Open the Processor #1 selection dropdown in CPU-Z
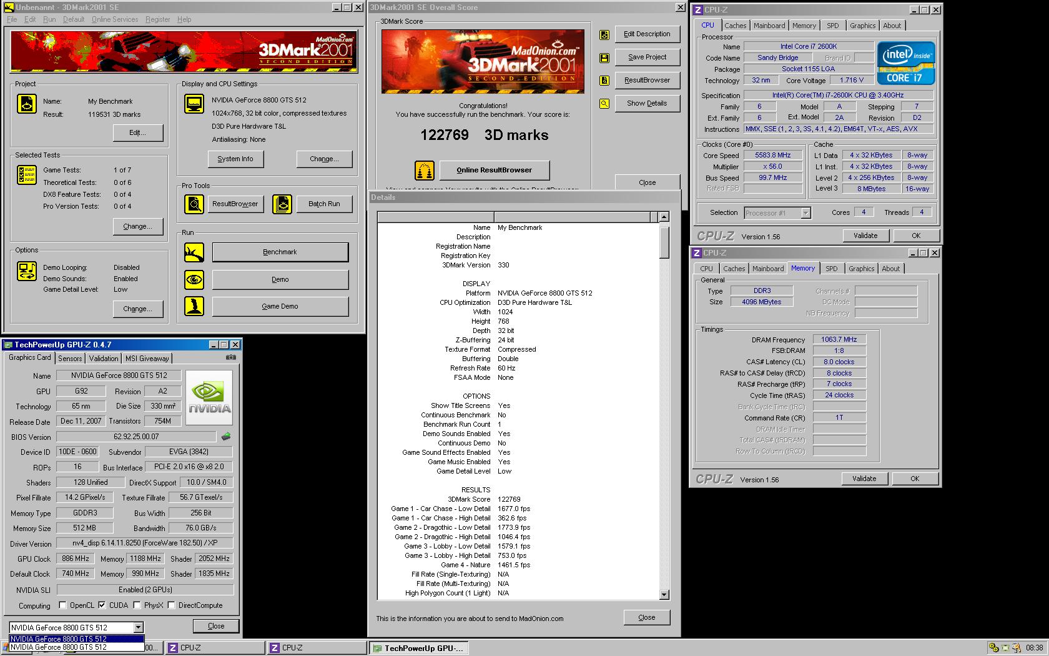The width and height of the screenshot is (1049, 656). coord(805,213)
